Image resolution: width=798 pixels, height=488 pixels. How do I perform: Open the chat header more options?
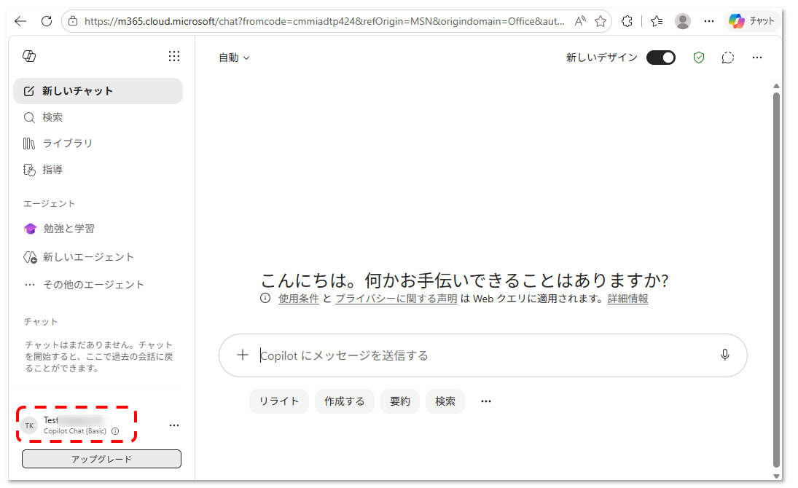[756, 58]
